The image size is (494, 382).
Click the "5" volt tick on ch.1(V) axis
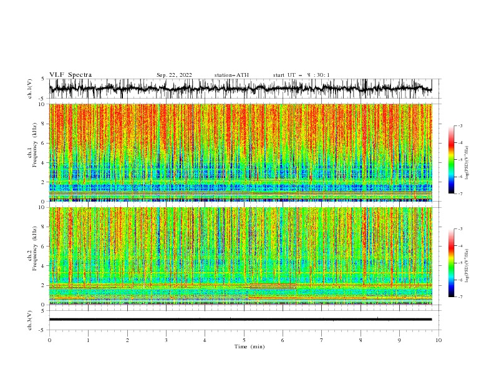point(44,79)
